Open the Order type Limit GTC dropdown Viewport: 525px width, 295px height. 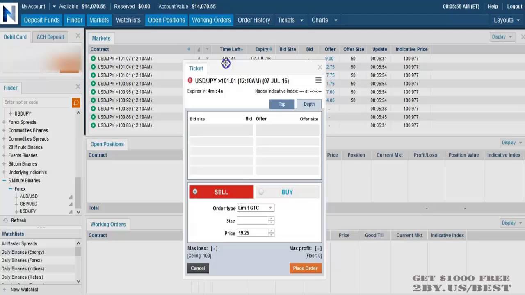point(256,208)
